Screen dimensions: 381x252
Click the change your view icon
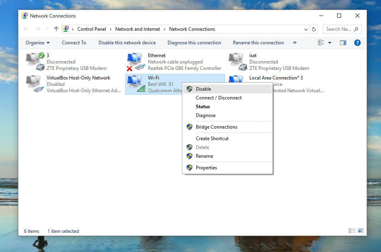click(321, 43)
